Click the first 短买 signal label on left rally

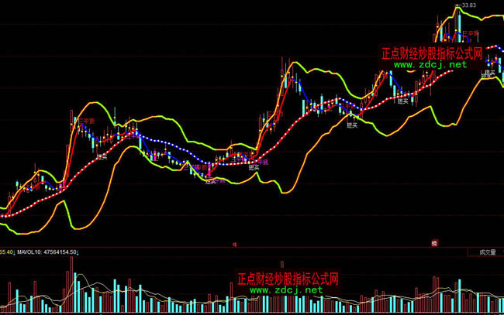[x=102, y=156]
